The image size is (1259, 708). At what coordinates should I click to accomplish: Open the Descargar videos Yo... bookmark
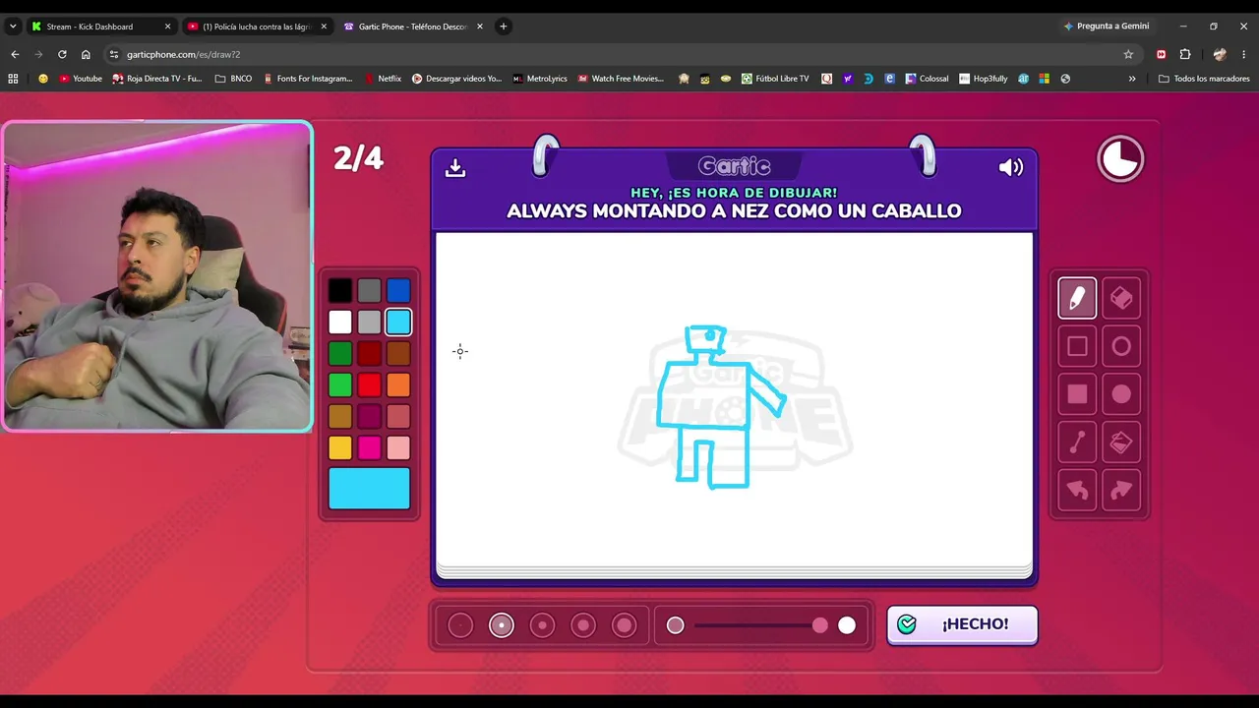(456, 79)
